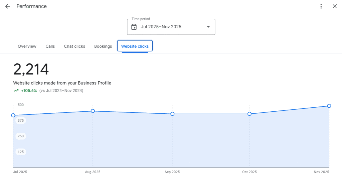Image resolution: width=342 pixels, height=183 pixels.
Task: Open the Calls tab
Action: (50, 46)
